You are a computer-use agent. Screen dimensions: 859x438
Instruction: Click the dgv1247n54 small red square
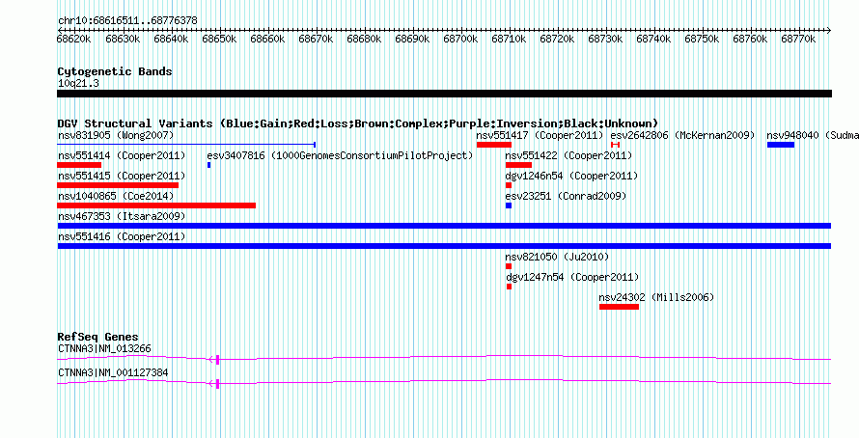509,287
